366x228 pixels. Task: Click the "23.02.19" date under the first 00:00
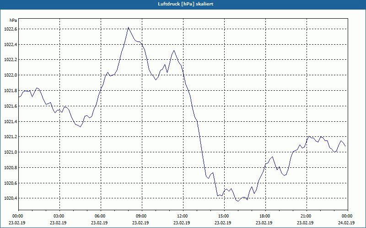pos(17,223)
